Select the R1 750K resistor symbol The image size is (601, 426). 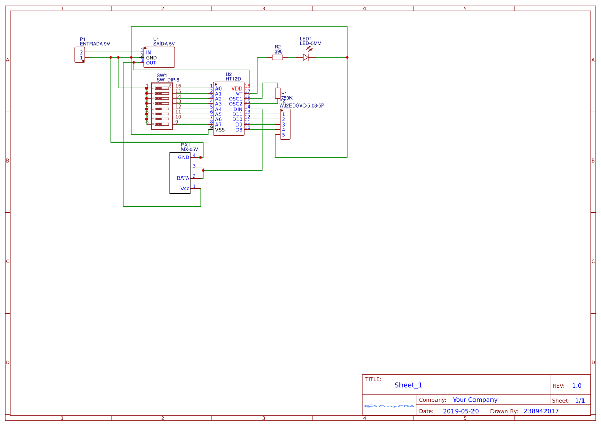(x=278, y=93)
